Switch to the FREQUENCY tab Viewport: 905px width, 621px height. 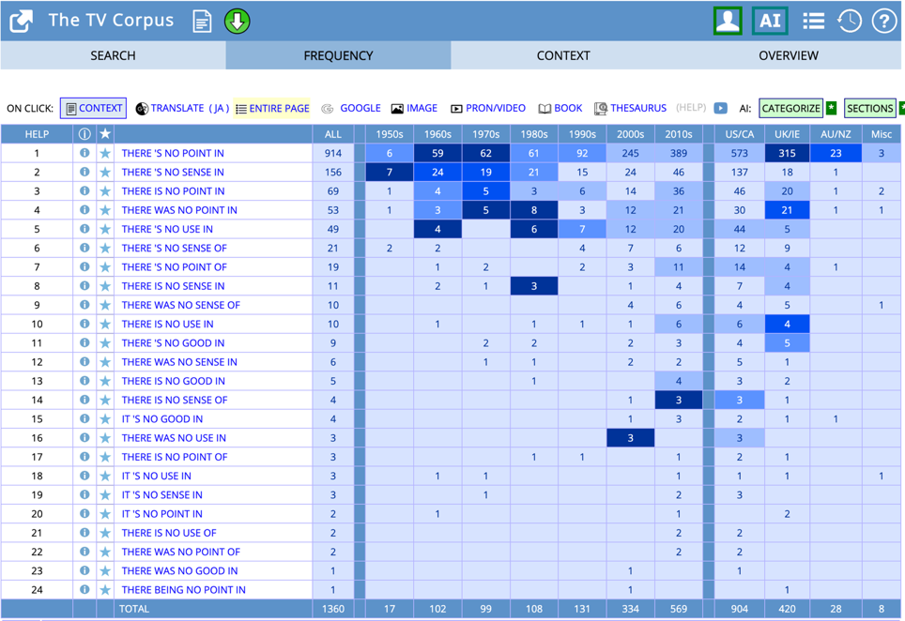coord(338,55)
